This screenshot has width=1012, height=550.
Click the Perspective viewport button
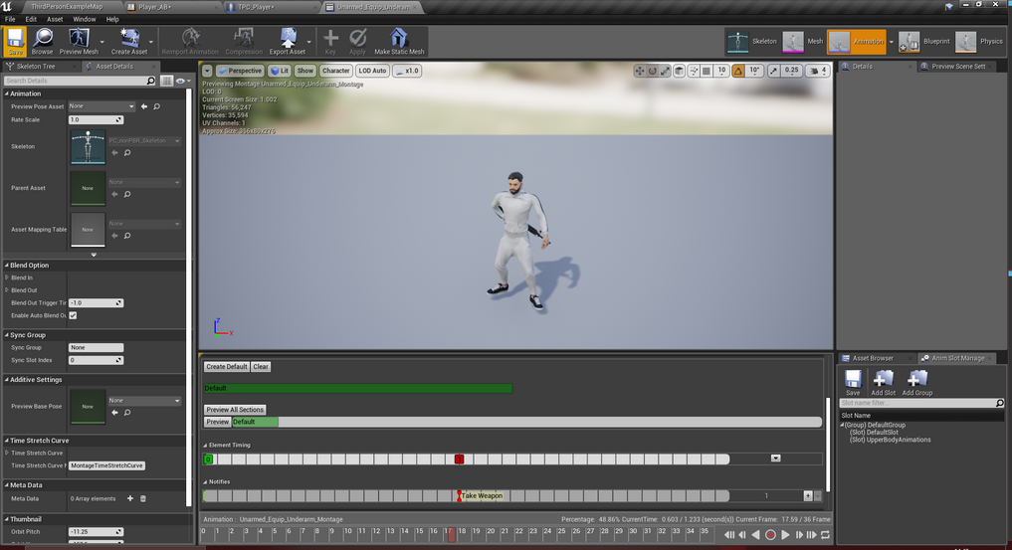tap(240, 71)
